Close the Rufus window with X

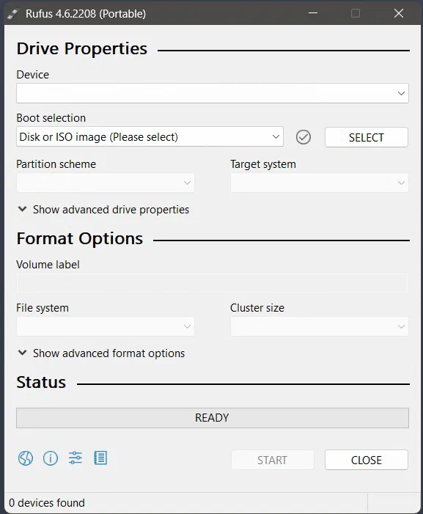pyautogui.click(x=399, y=13)
